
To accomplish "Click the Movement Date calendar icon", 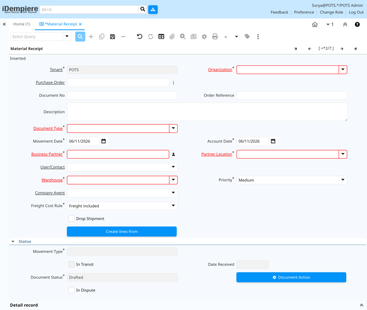I will 104,141.
